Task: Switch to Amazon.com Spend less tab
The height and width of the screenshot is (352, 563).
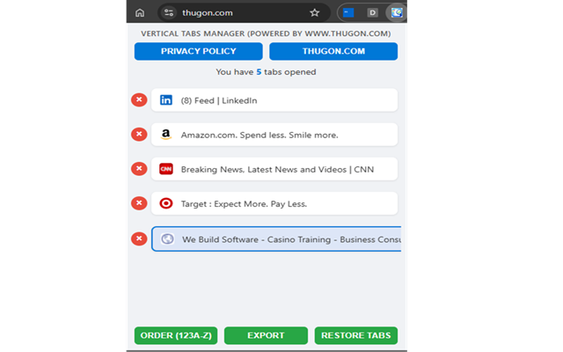Action: tap(274, 135)
